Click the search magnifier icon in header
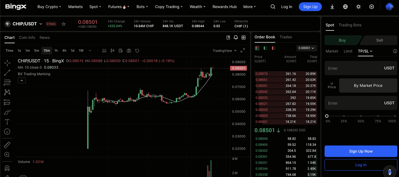 273,7
